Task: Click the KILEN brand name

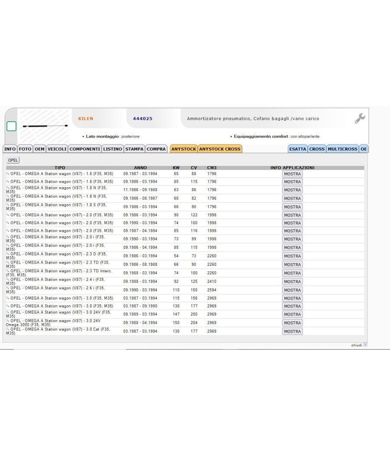Action: tap(86, 119)
